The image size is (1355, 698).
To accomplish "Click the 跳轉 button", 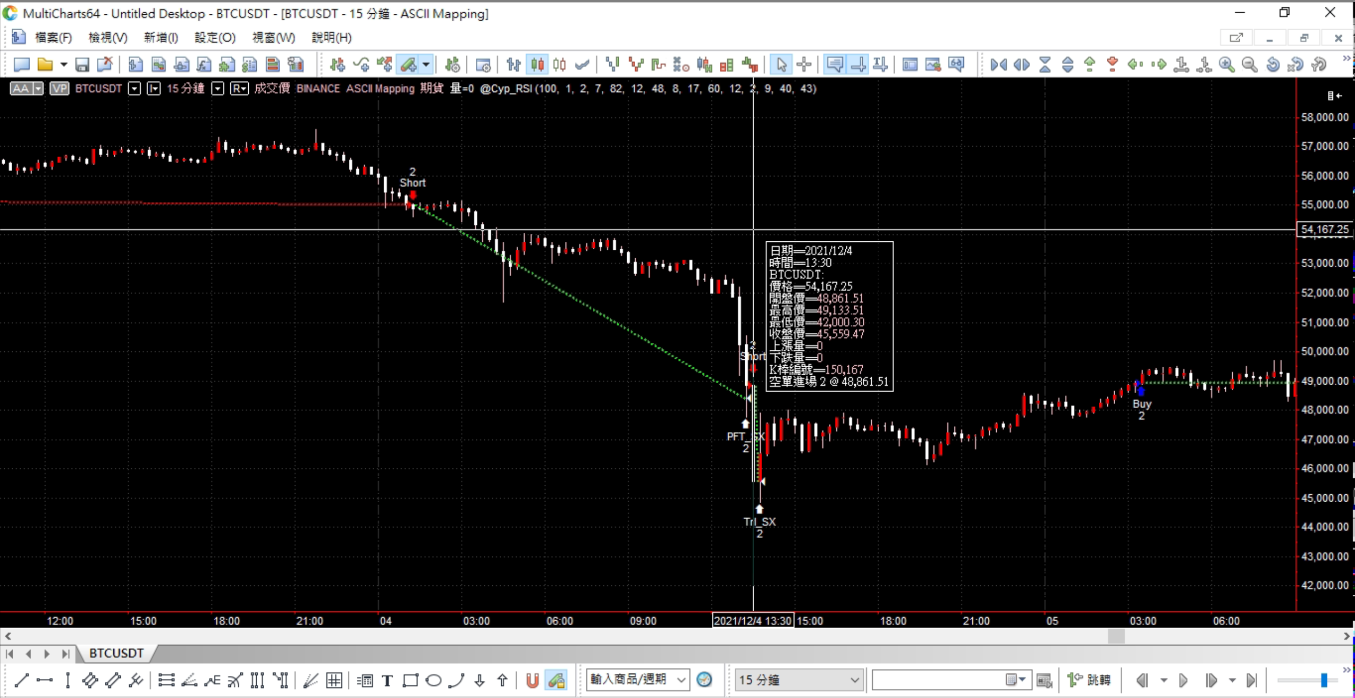I will point(1090,680).
